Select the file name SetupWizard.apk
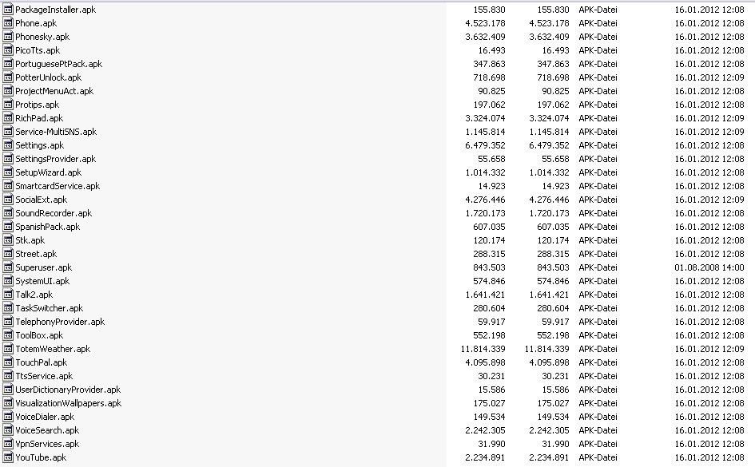 pyautogui.click(x=48, y=172)
